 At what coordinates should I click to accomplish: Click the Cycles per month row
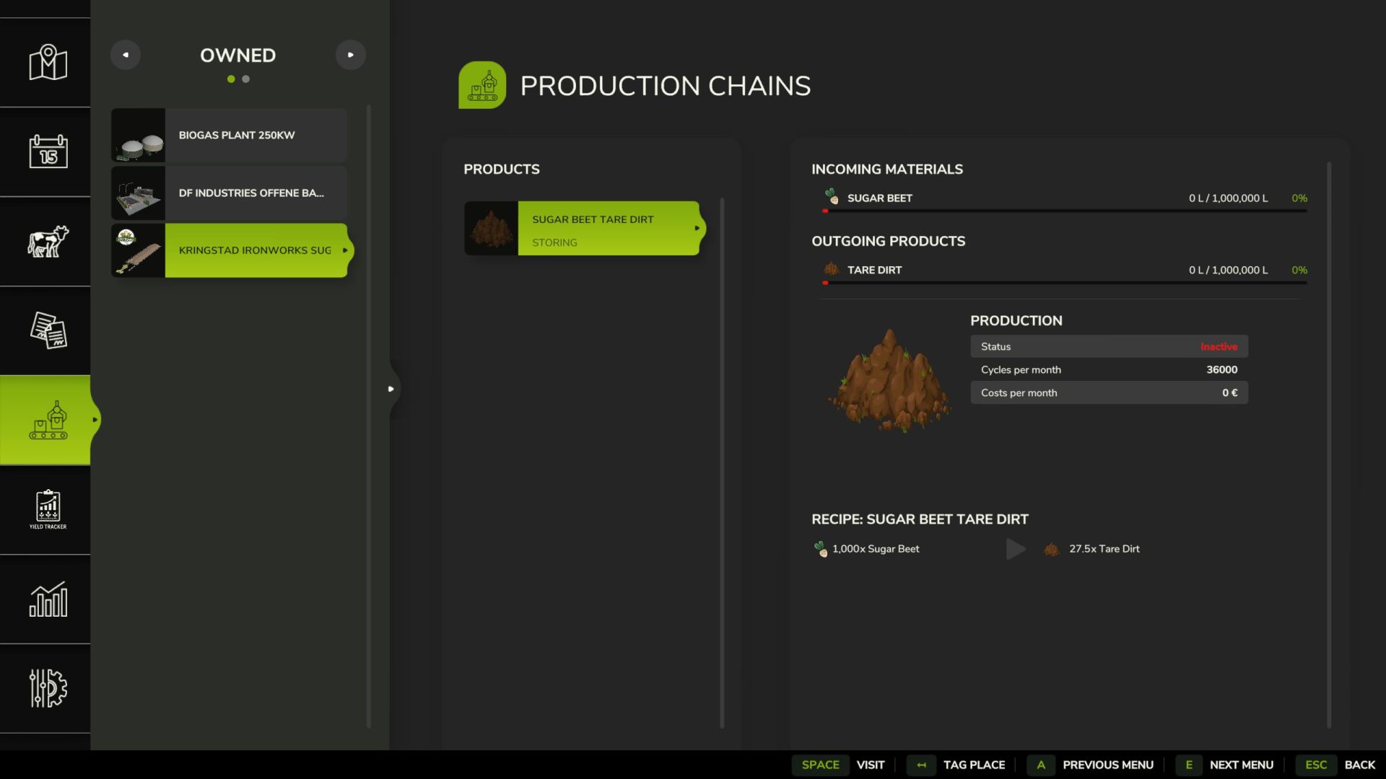tap(1109, 369)
